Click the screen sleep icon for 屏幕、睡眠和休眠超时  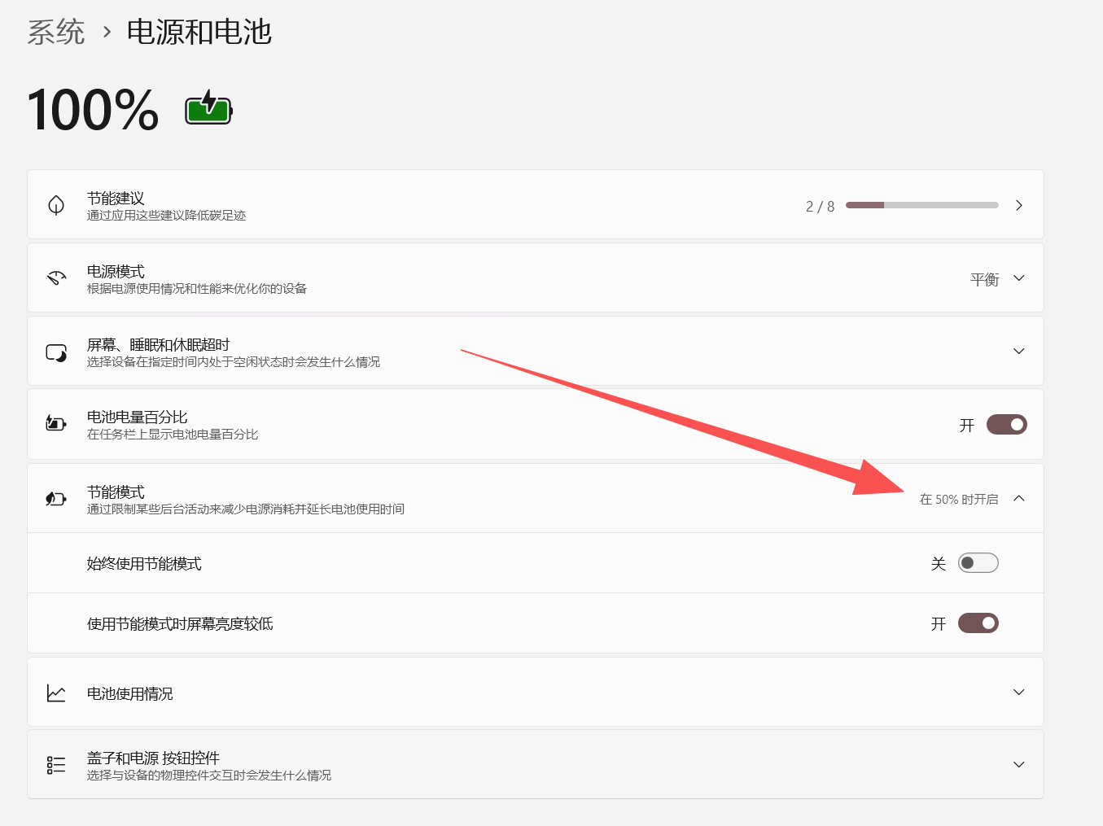point(56,352)
